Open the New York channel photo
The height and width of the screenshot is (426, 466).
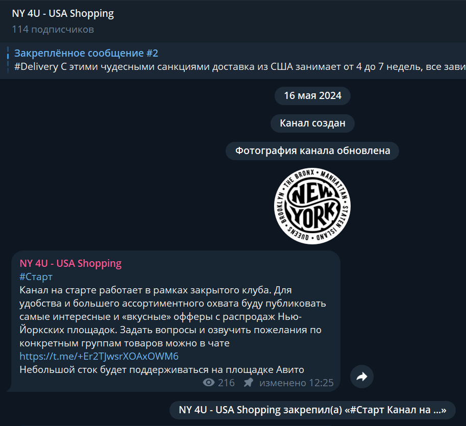[x=312, y=206]
